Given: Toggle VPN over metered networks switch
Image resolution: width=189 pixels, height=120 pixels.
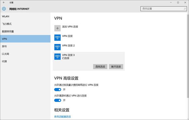Looking at the screenshot, I should tap(58, 90).
